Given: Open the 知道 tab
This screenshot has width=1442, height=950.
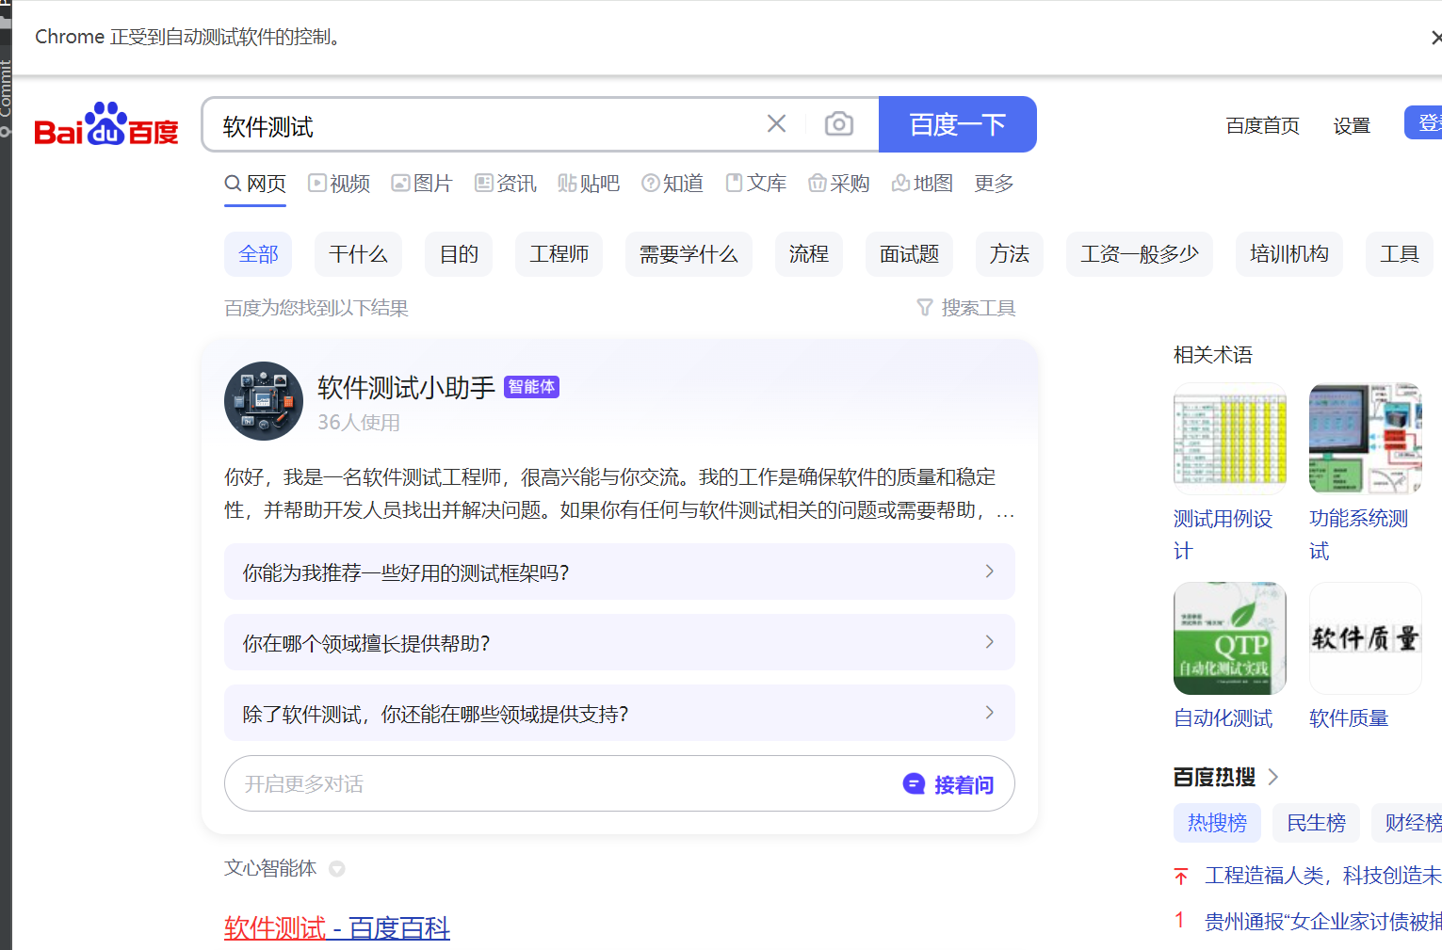Looking at the screenshot, I should click(672, 184).
